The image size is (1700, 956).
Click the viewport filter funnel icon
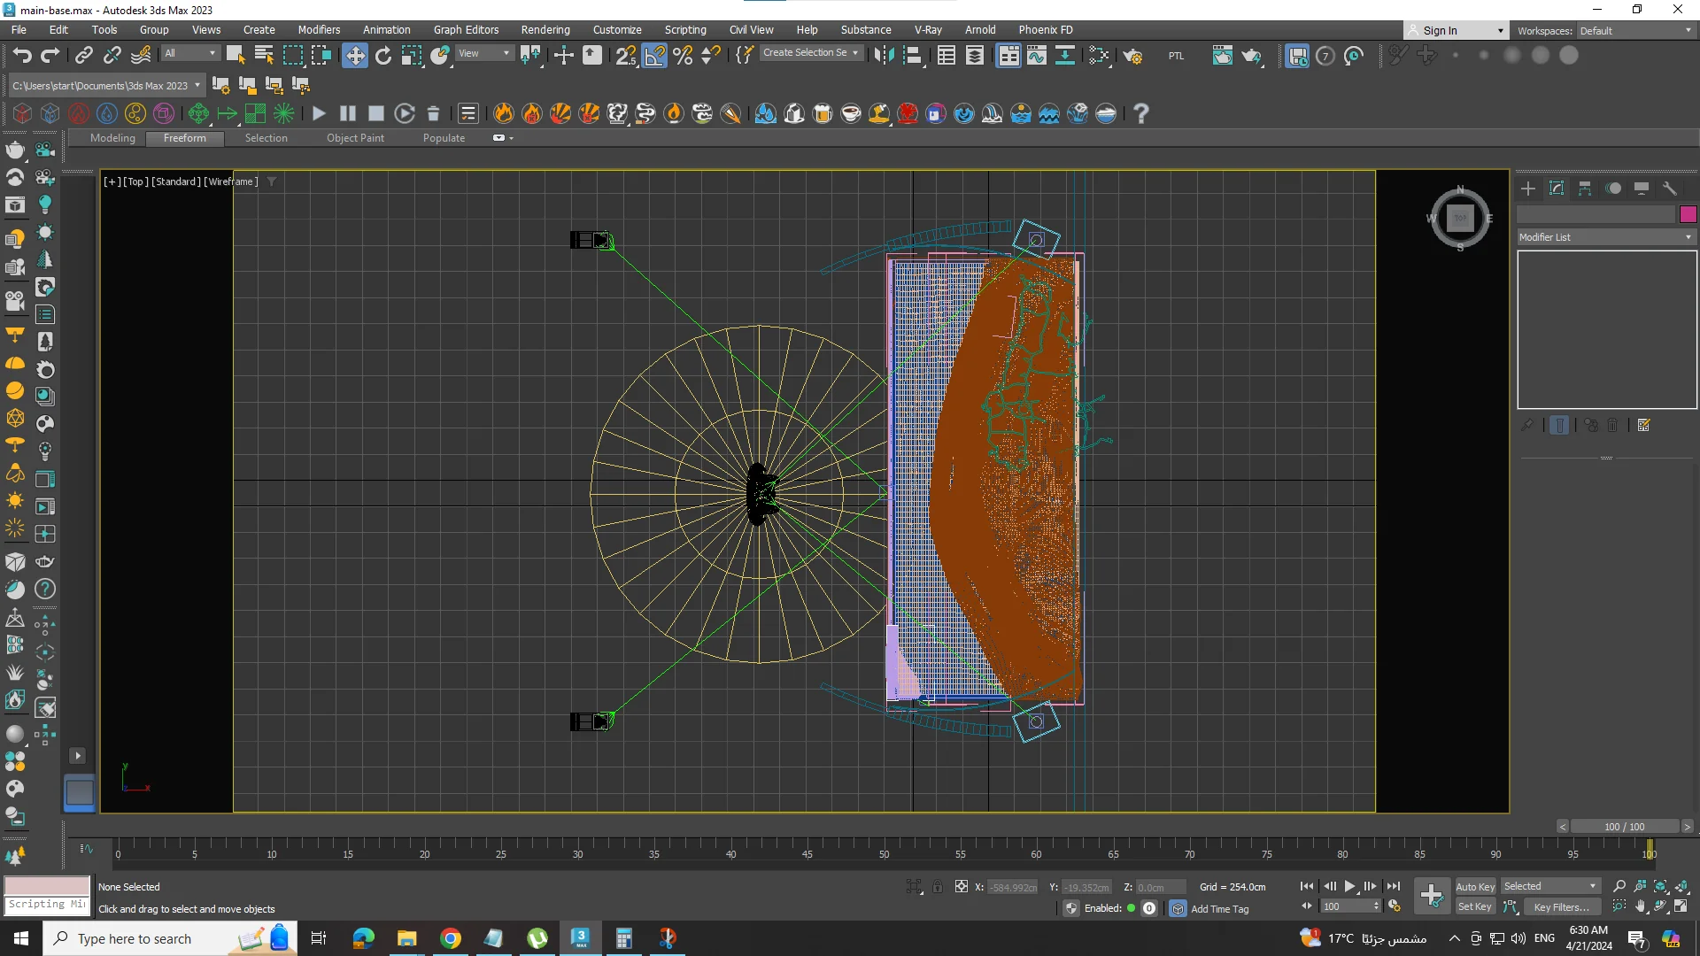click(272, 181)
